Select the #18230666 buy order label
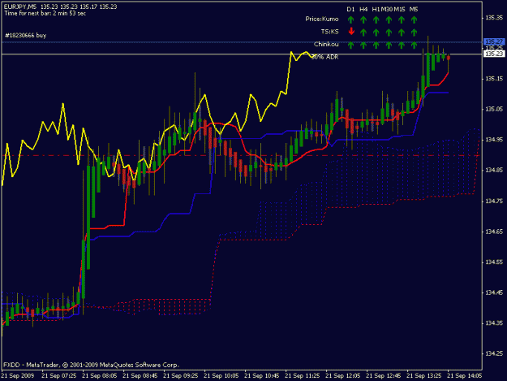 point(25,35)
